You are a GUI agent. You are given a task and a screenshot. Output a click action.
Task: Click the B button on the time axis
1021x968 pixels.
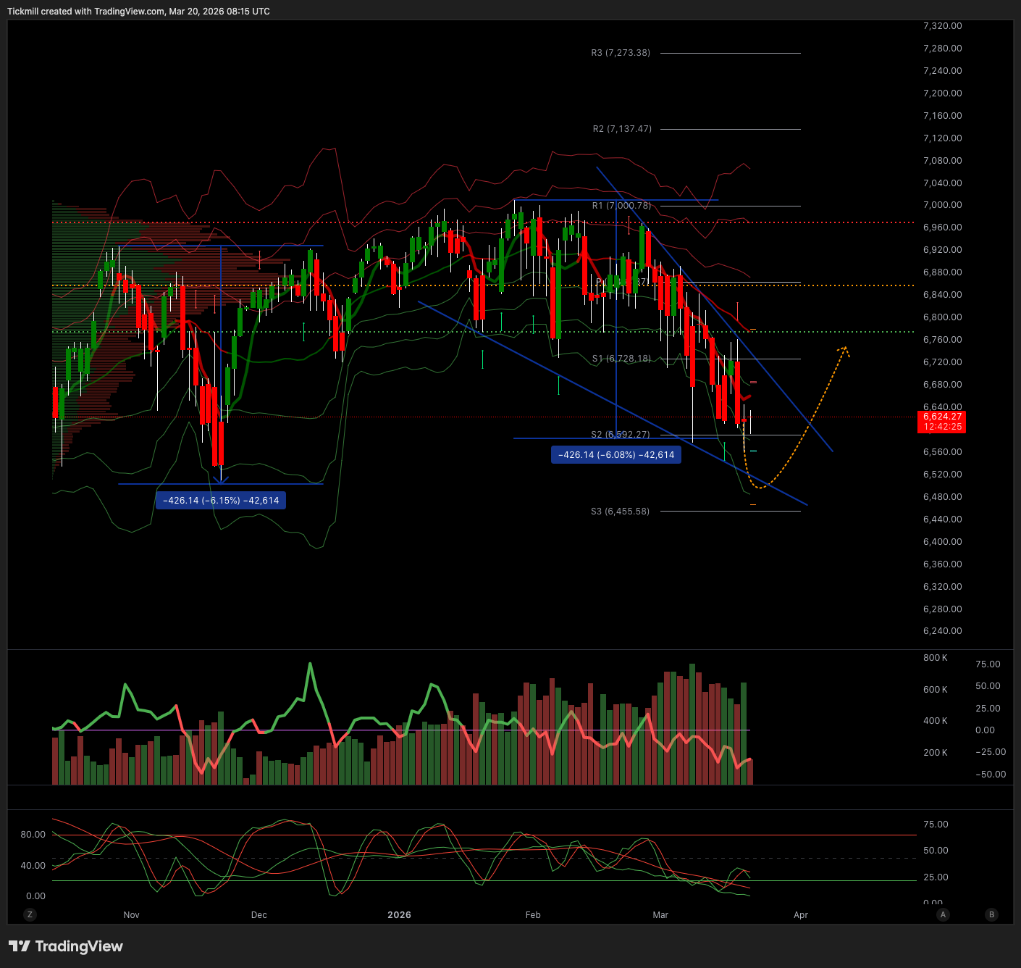[991, 914]
